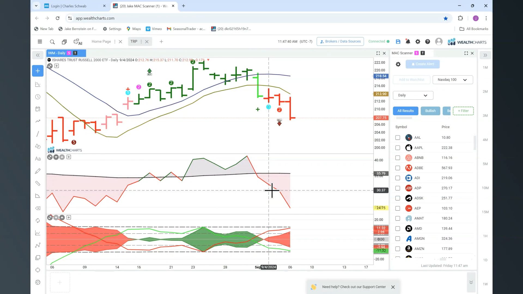Open the SeasonalTrader bookmark
This screenshot has width=523, height=294.
click(x=186, y=29)
